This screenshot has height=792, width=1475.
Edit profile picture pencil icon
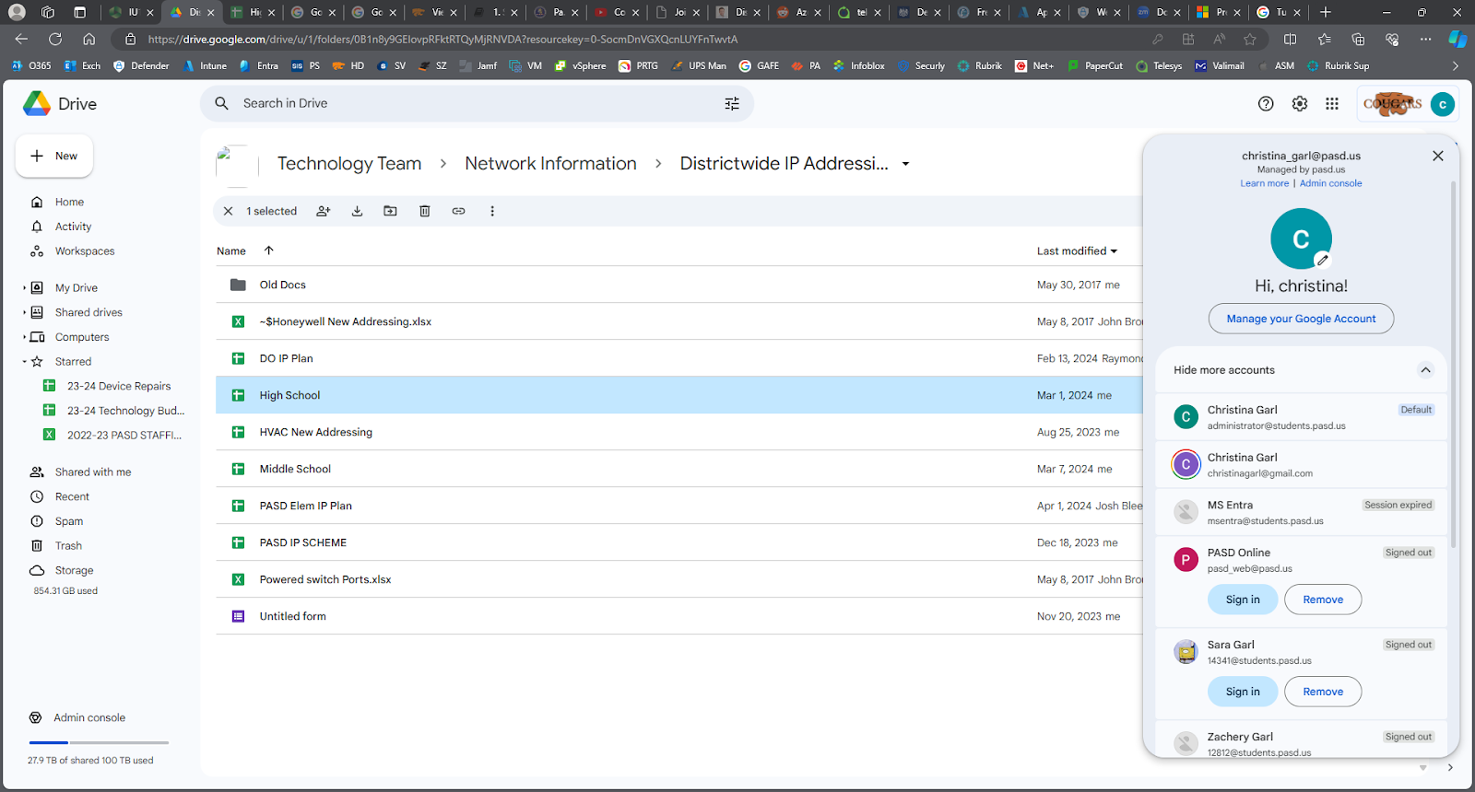1323,260
